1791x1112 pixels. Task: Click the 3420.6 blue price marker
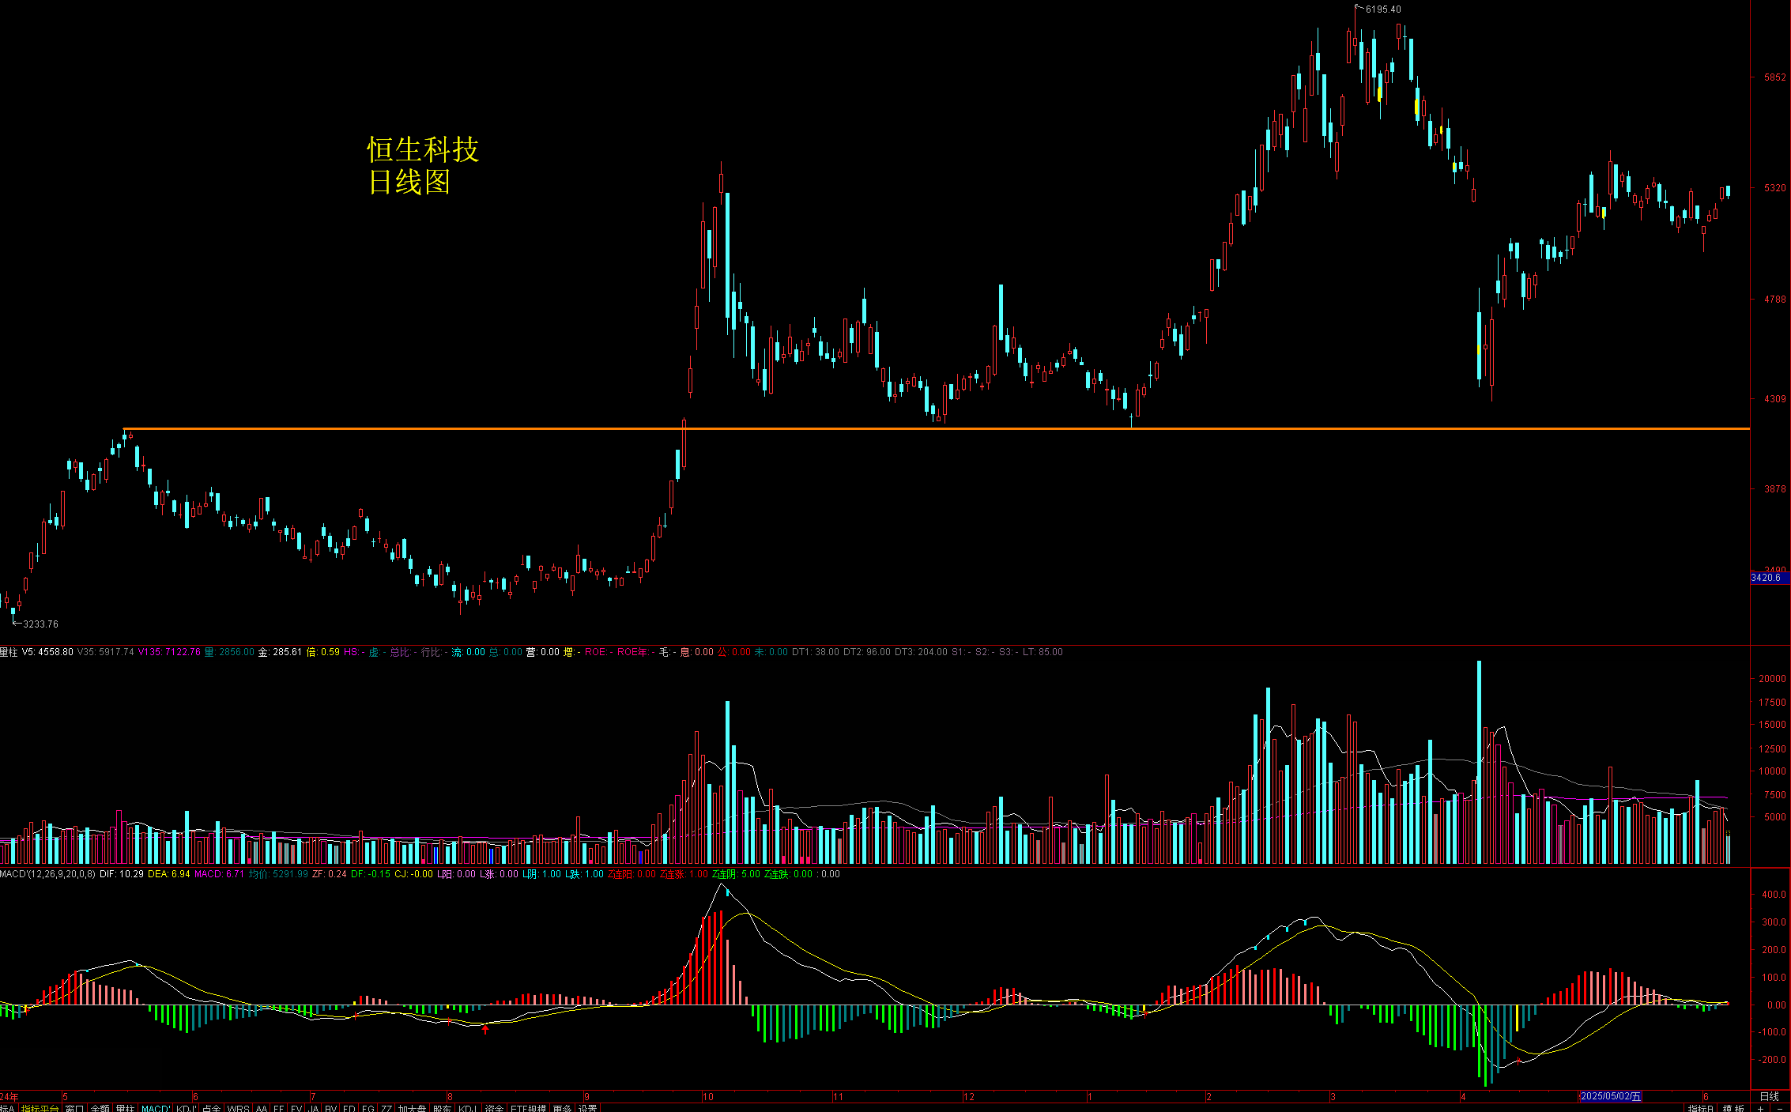[x=1770, y=578]
